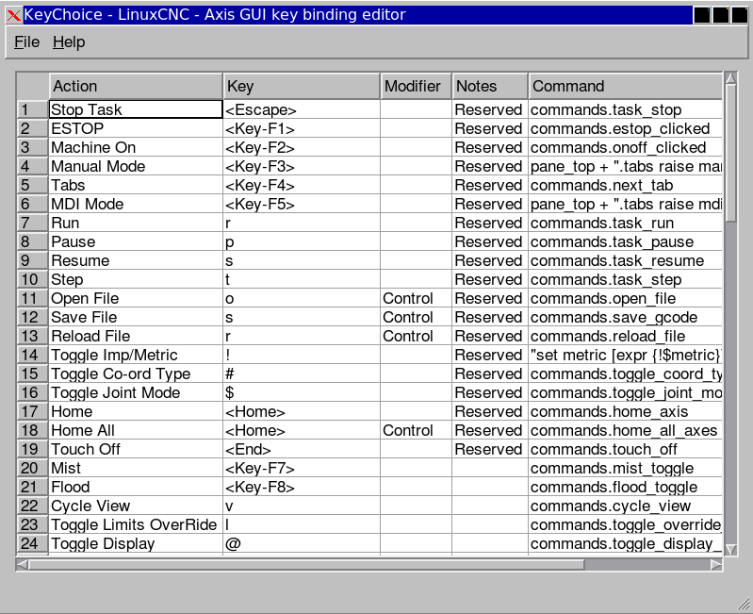Click the '<End>' key cell

pyautogui.click(x=302, y=449)
